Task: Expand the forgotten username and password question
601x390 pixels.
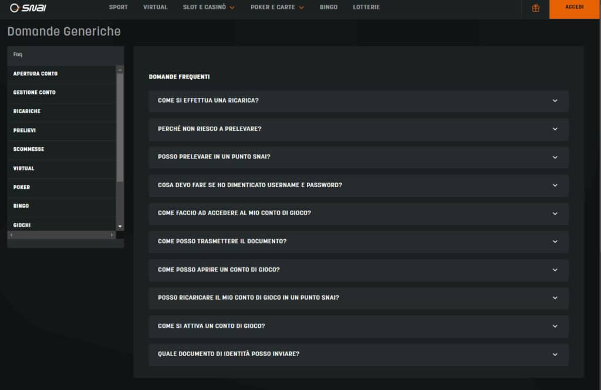Action: (x=358, y=185)
